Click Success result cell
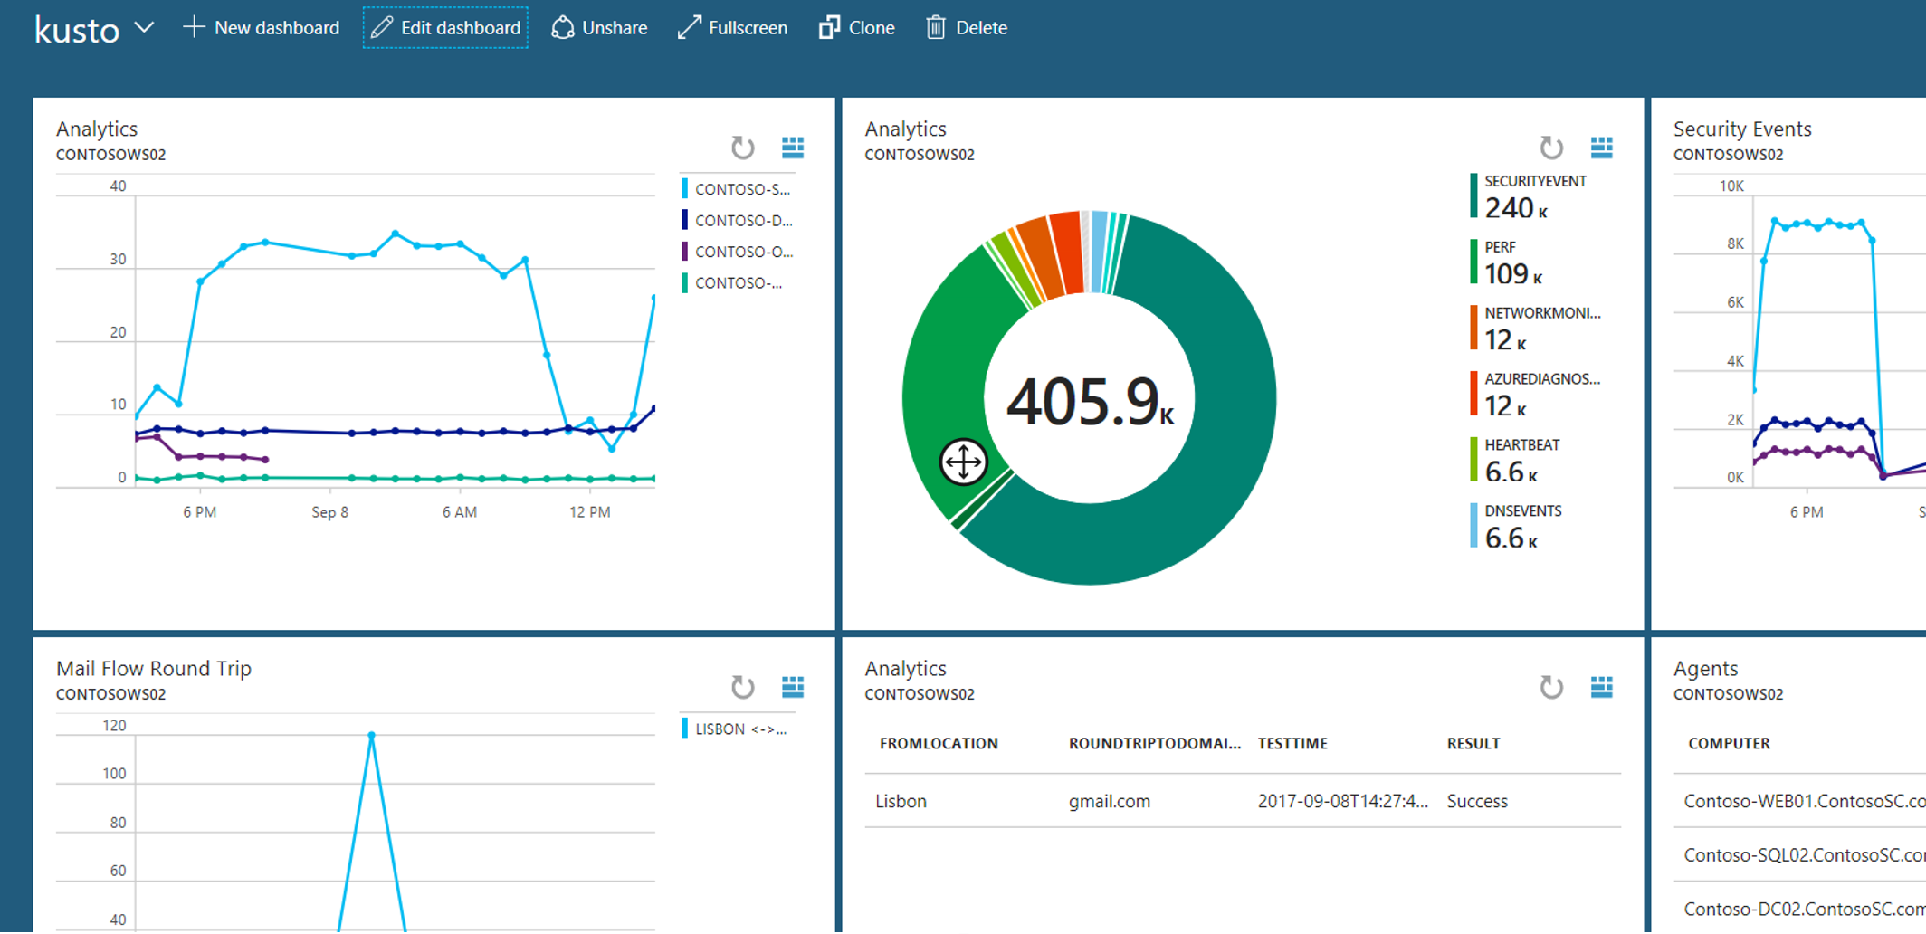The width and height of the screenshot is (1926, 934). (x=1477, y=801)
